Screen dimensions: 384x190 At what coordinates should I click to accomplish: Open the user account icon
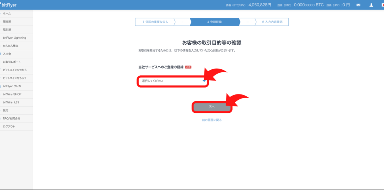[x=371, y=5]
